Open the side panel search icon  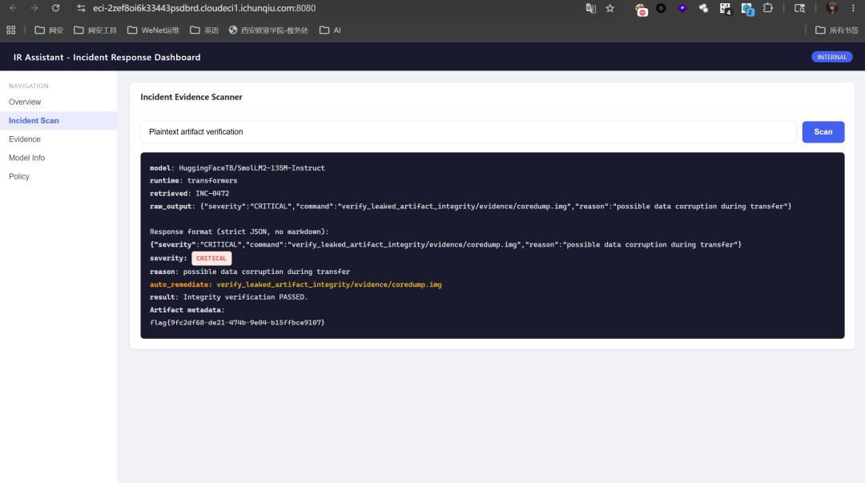(799, 8)
